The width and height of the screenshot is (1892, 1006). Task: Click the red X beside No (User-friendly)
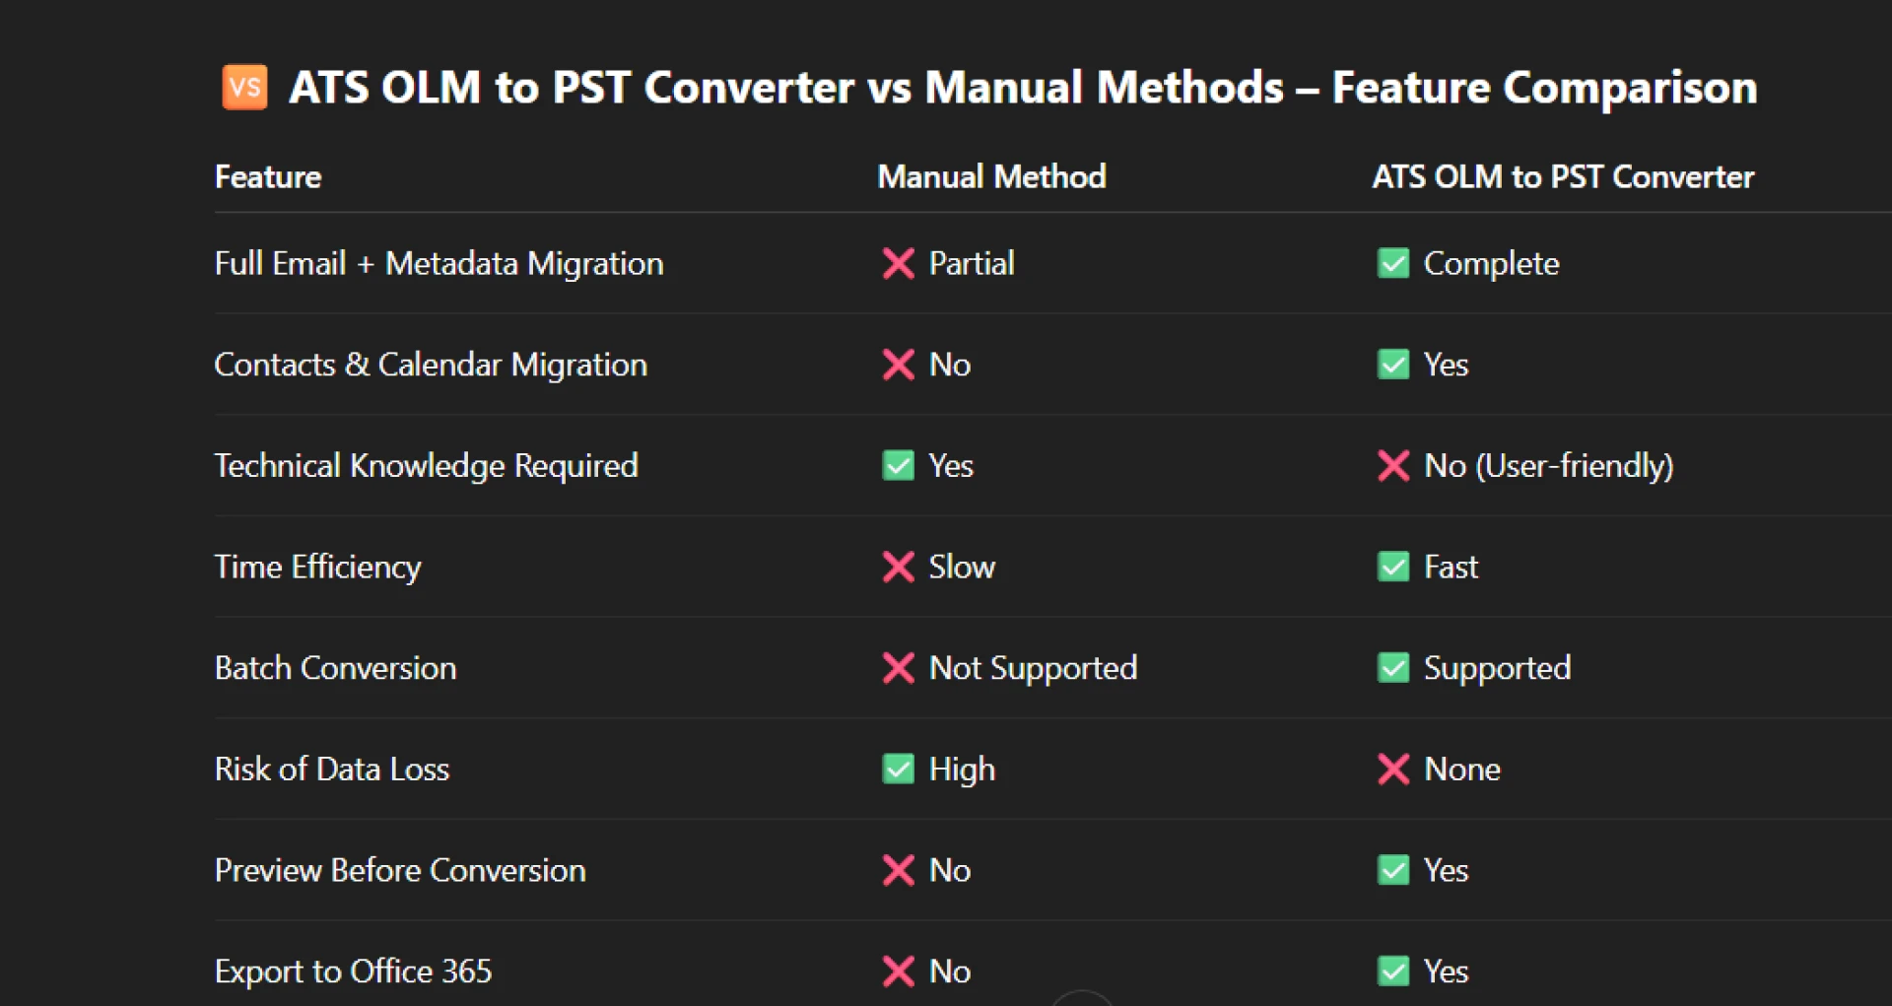coord(1393,465)
